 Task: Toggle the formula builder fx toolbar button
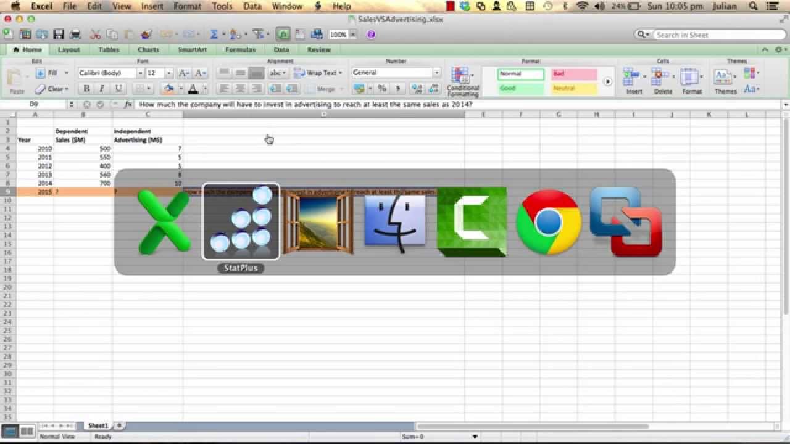click(283, 35)
